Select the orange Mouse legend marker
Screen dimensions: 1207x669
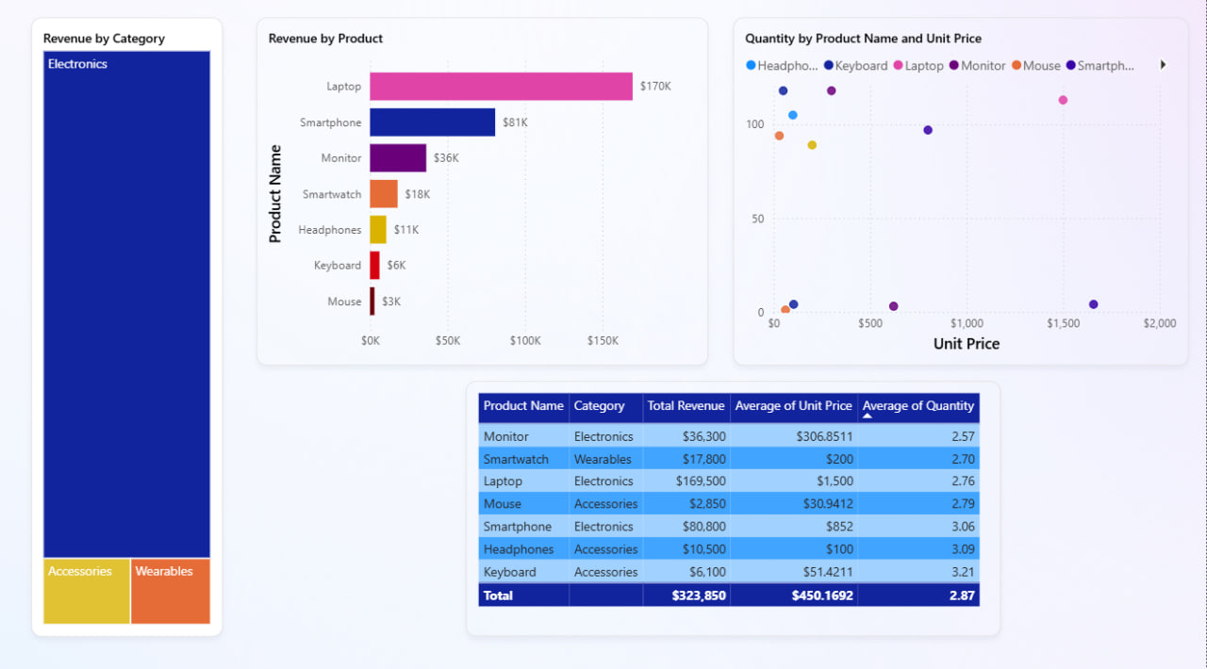click(x=1017, y=66)
